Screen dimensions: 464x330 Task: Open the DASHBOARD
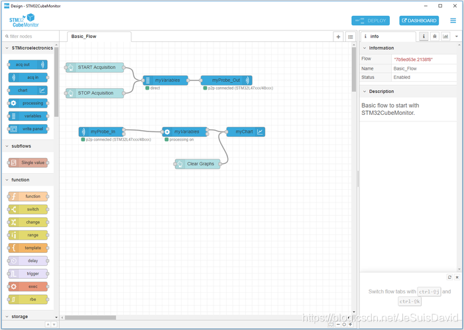click(x=419, y=21)
